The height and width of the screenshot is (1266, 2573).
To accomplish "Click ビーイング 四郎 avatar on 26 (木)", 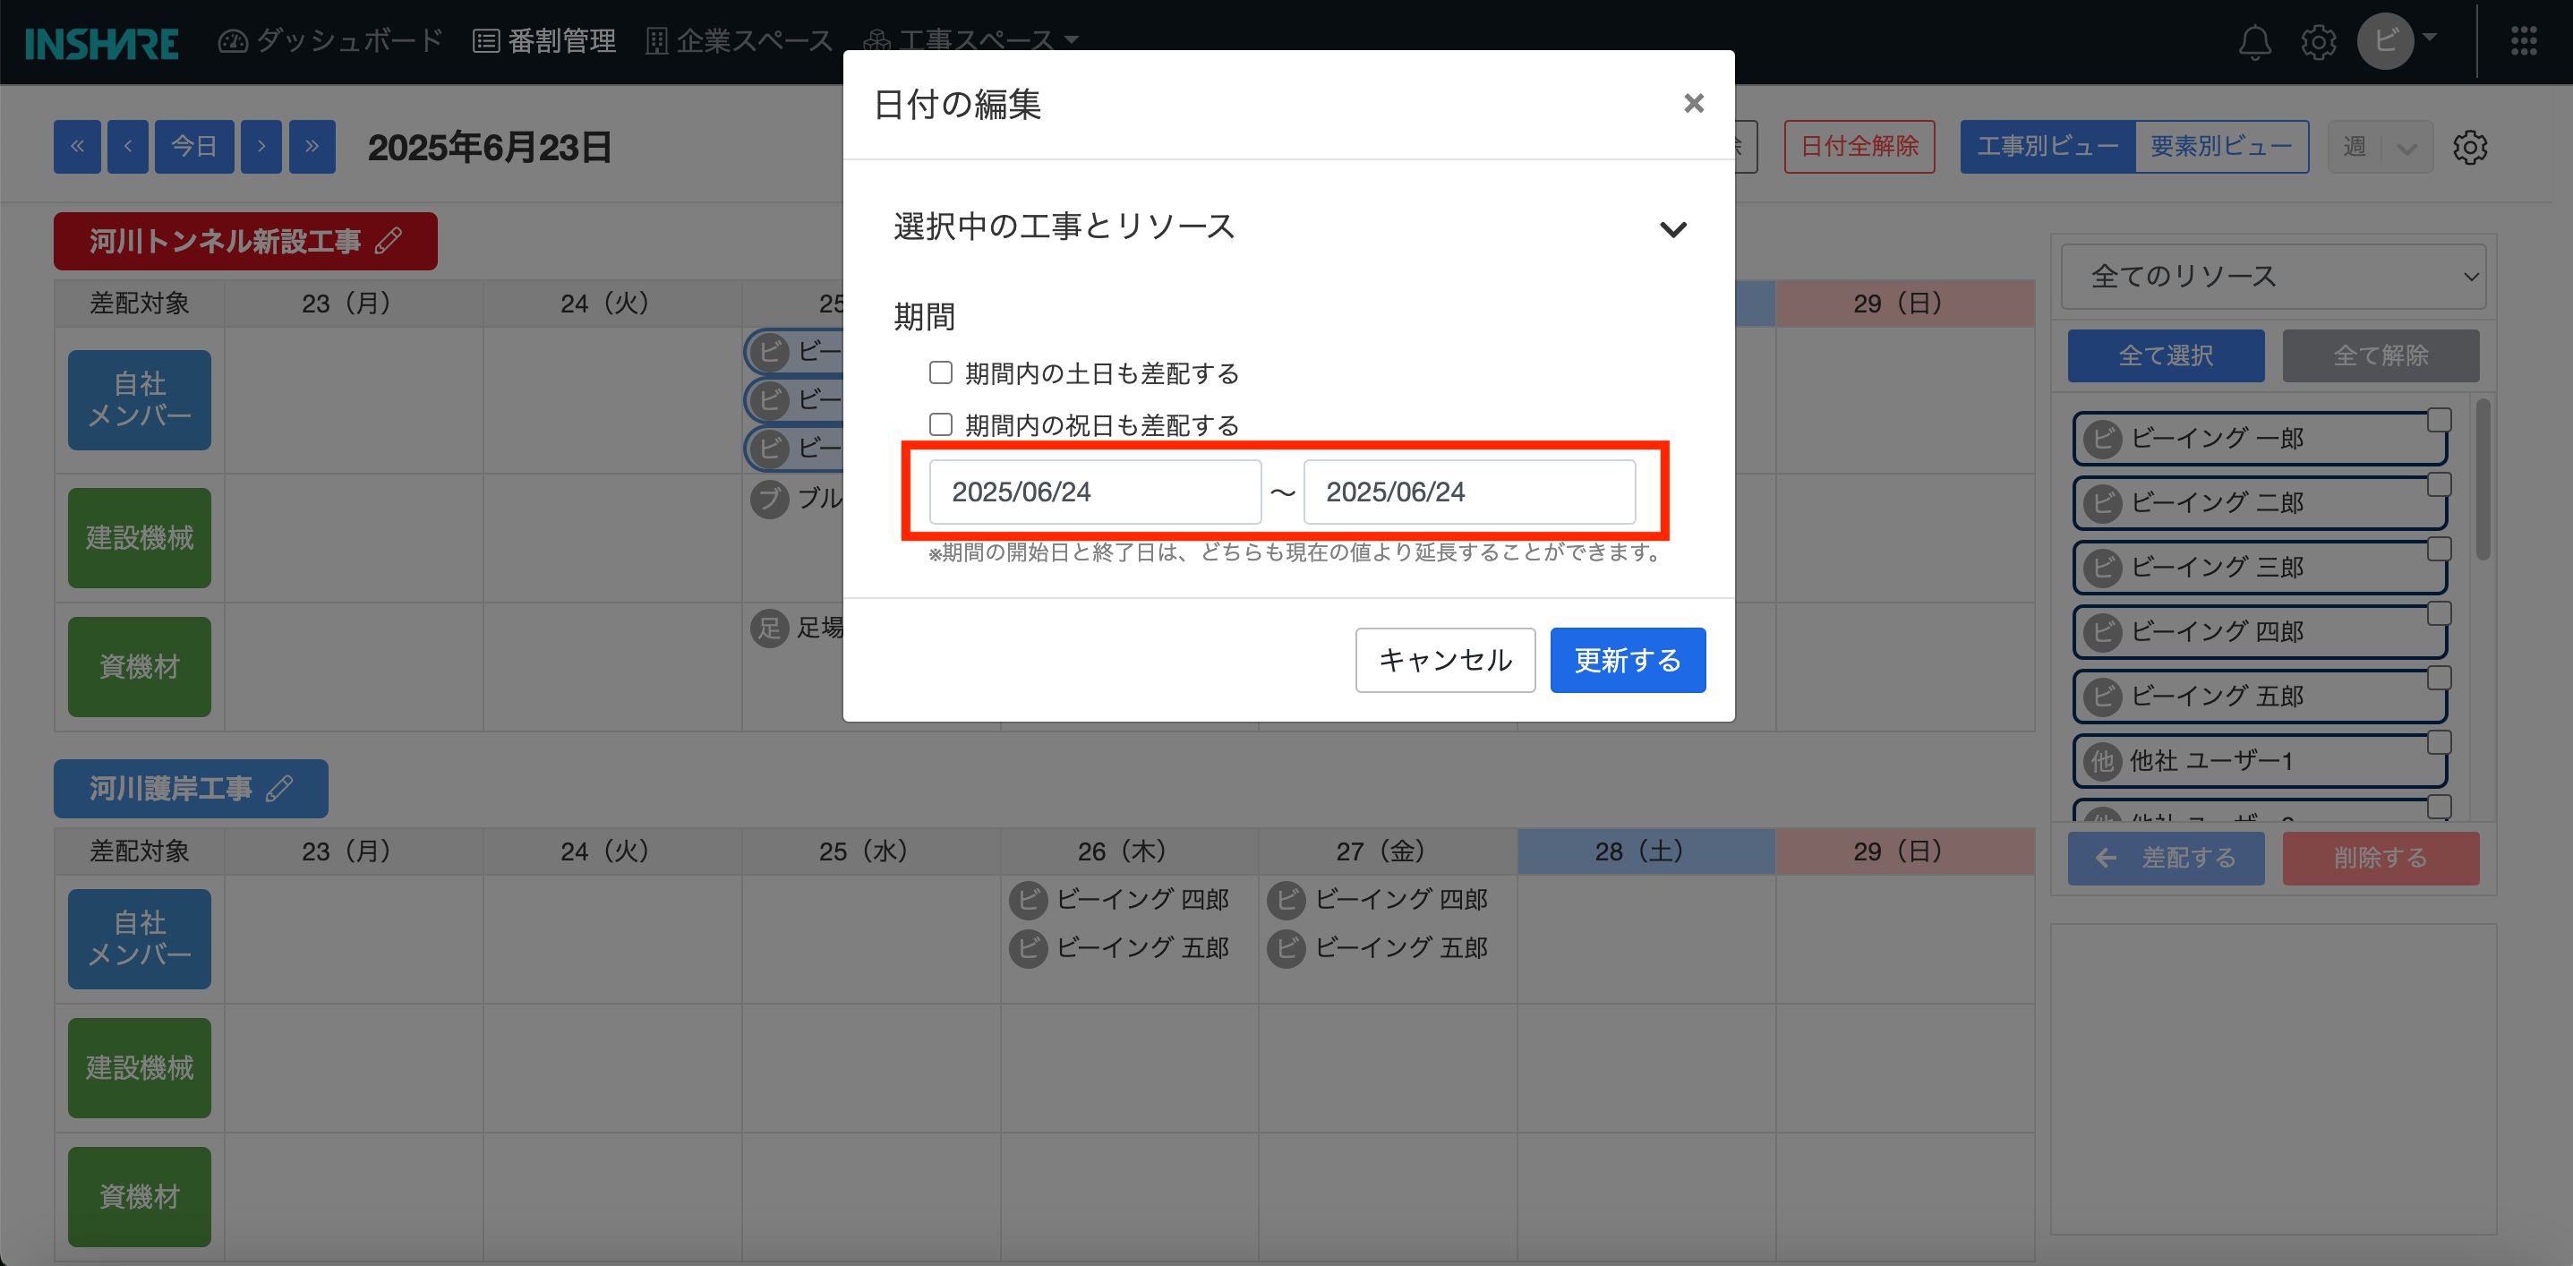I will (1028, 899).
